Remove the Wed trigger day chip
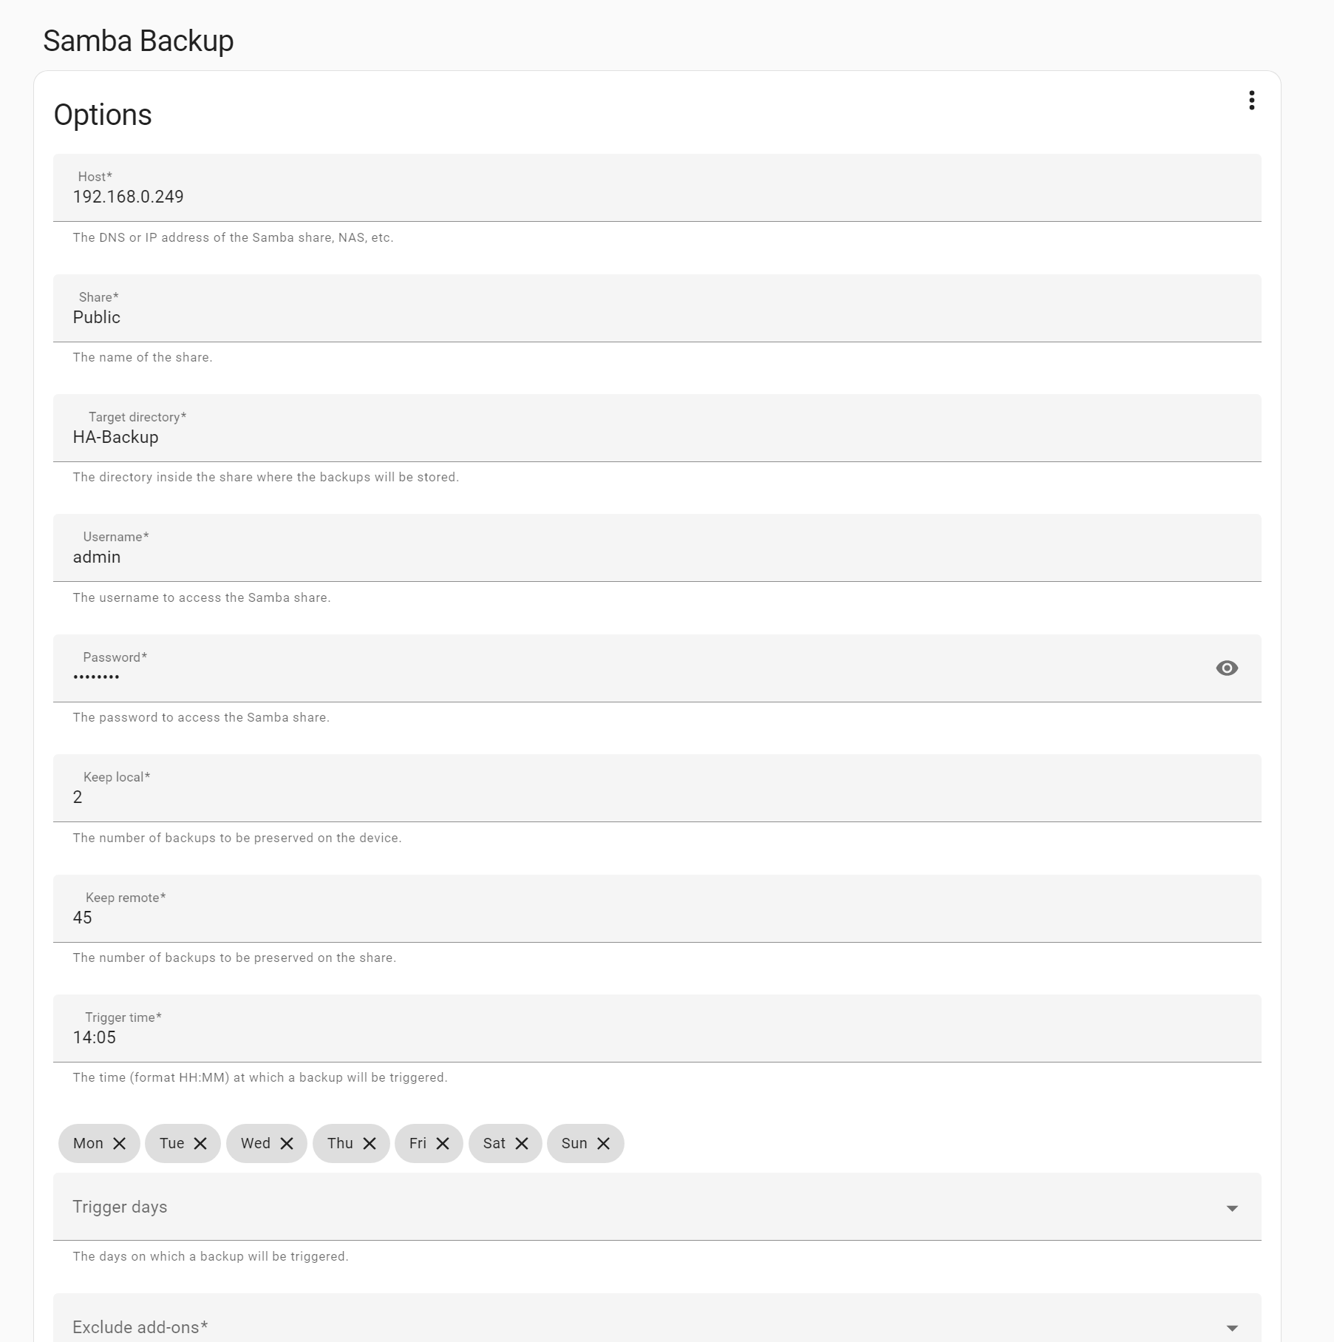The image size is (1334, 1342). 287,1143
